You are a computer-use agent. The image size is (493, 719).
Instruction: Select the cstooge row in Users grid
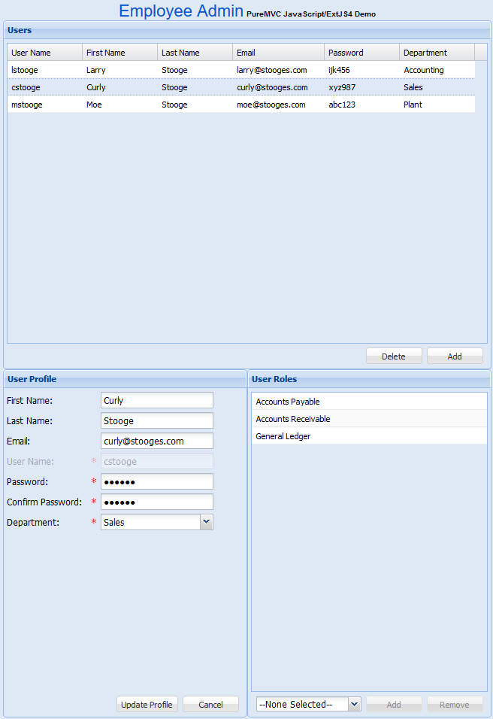point(241,87)
